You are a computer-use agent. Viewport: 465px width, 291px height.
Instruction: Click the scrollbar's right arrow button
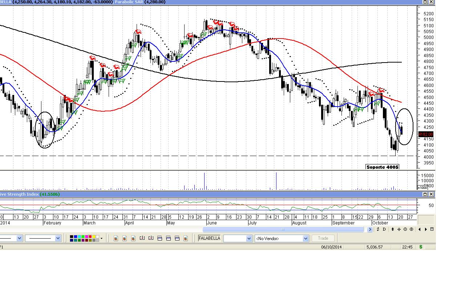tap(370, 230)
